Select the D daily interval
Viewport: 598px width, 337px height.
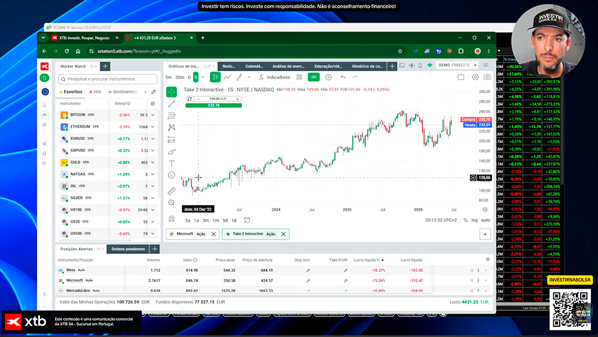(x=189, y=78)
